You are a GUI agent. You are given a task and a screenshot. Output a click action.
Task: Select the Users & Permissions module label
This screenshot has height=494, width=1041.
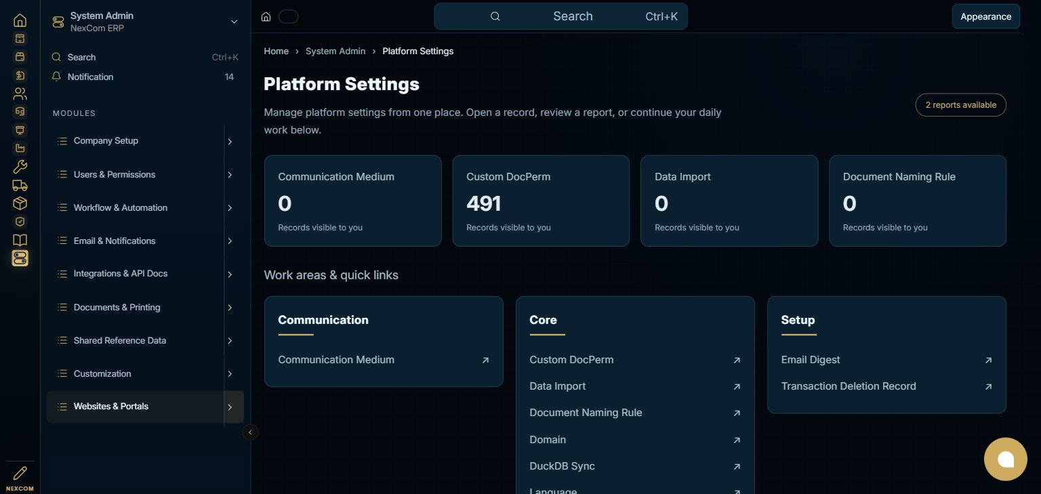point(115,174)
